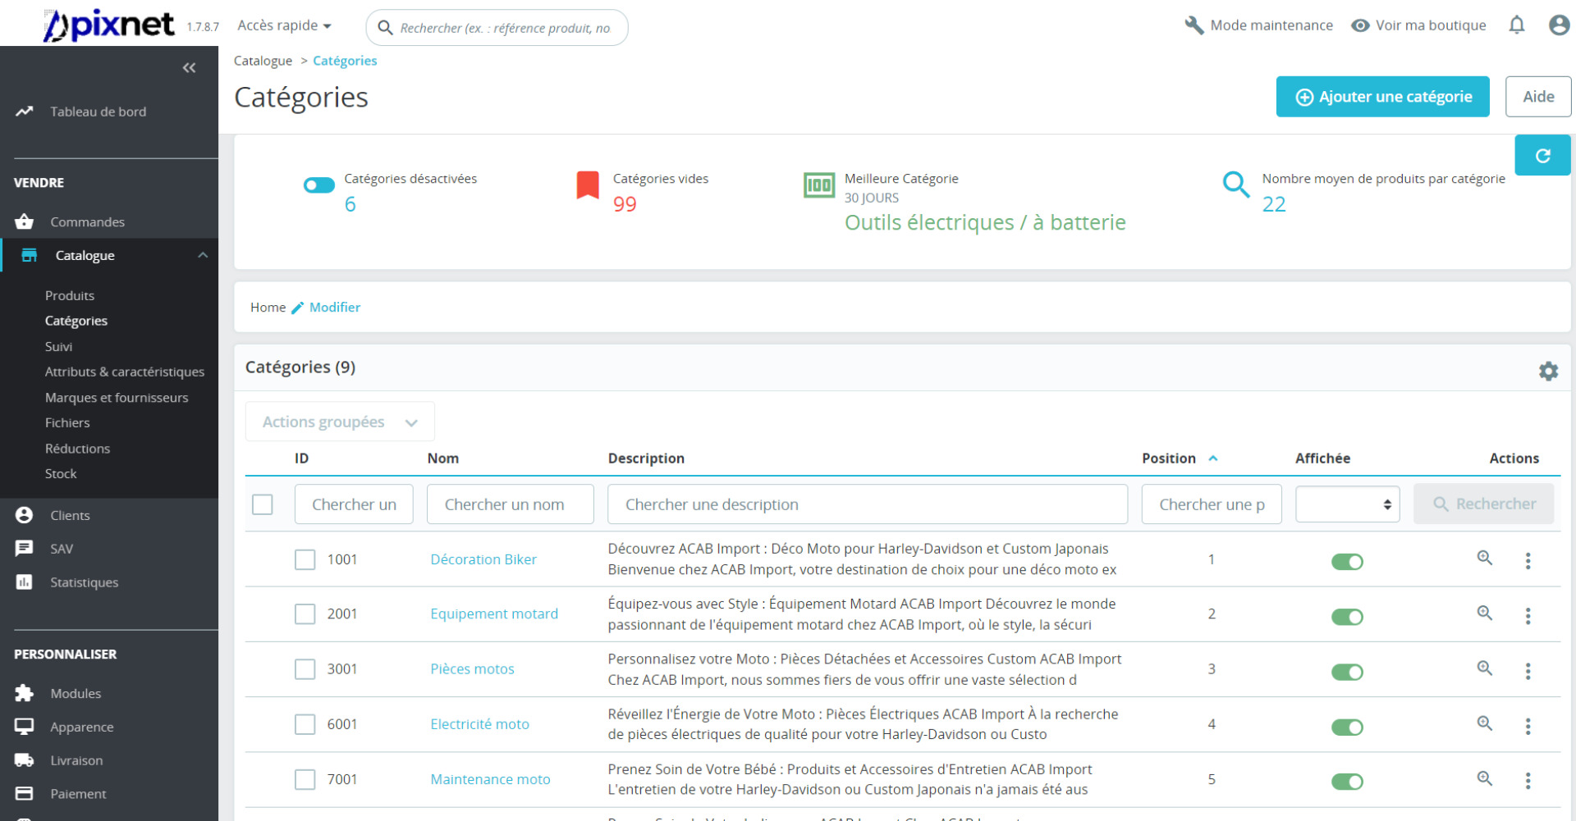
Task: Click the Commandes basket icon
Action: pos(25,221)
